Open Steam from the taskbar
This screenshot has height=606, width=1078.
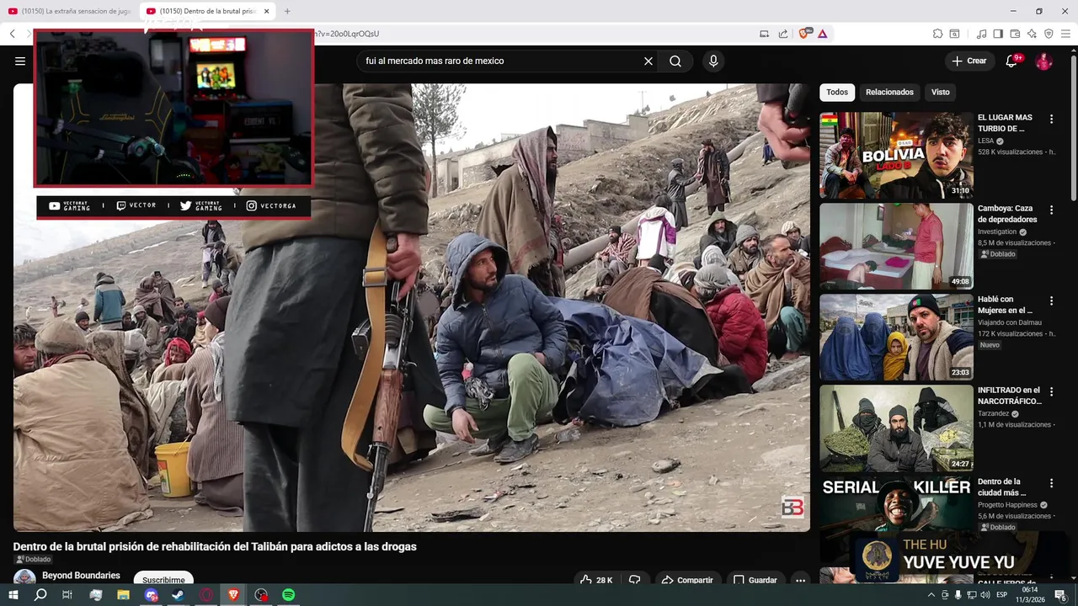pos(179,594)
